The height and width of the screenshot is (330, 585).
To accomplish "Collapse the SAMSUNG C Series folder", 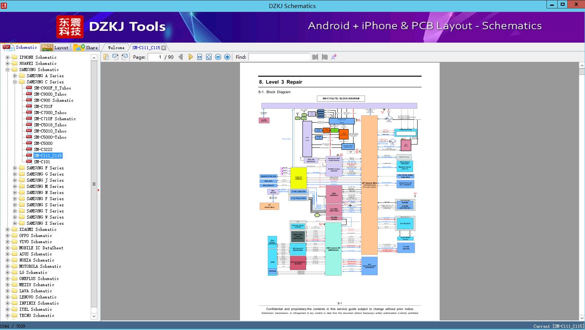I will tap(15, 82).
